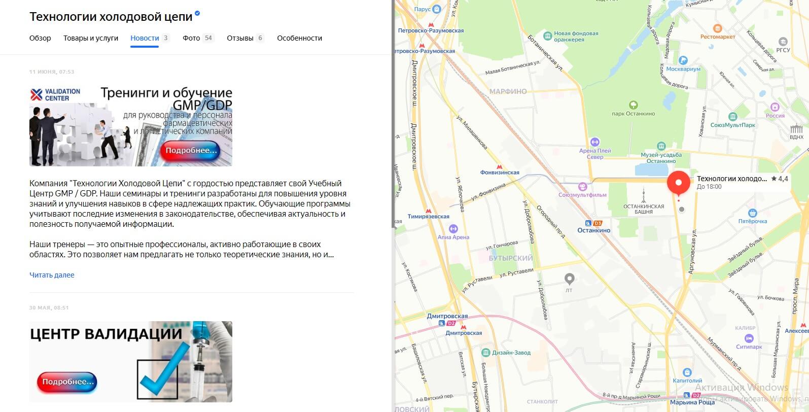The height and width of the screenshot is (412, 809).
Task: Select the Москвариум map icon
Action: click(x=683, y=60)
